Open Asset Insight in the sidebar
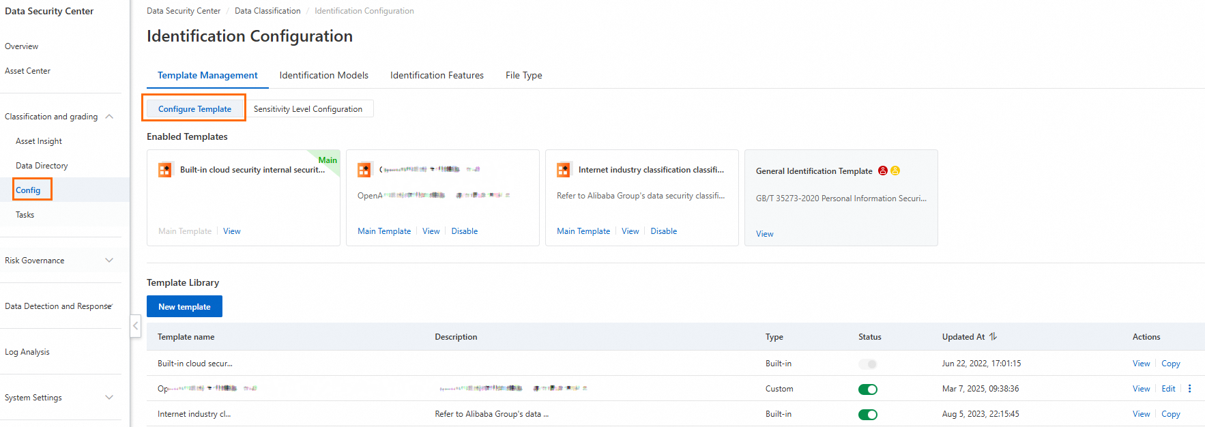This screenshot has height=427, width=1205. (x=39, y=141)
